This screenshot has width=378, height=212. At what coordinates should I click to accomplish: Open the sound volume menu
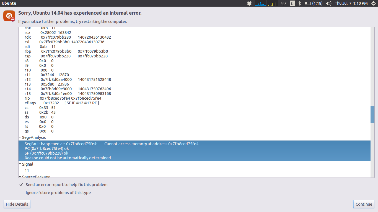pyautogui.click(x=329, y=3)
